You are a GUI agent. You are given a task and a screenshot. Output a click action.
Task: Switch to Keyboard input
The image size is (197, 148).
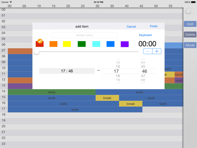[x=145, y=35]
